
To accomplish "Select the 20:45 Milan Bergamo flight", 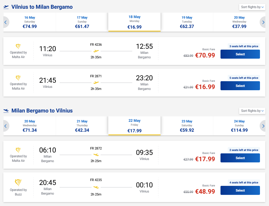I will 240,190.
